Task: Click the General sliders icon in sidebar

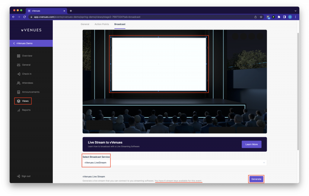Action: tap(18, 65)
